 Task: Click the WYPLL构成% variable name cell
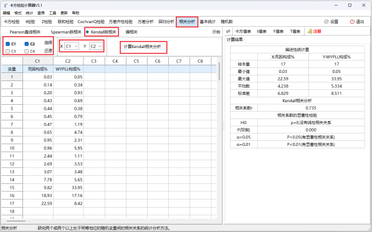[68, 69]
